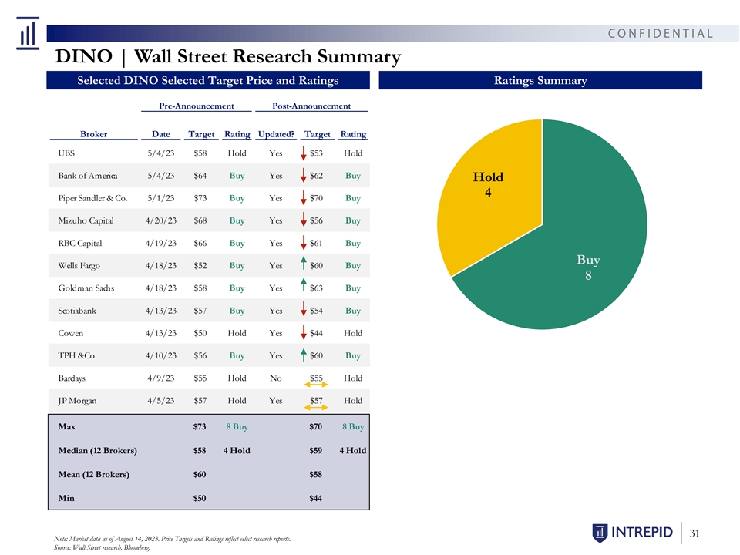
Task: Click the '$59' post-announcement median value
Action: pyautogui.click(x=316, y=451)
